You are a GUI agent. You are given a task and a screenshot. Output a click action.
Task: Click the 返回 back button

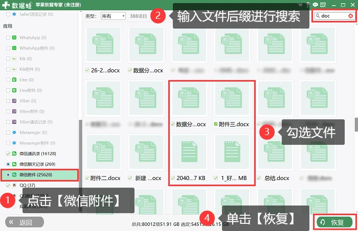tap(25, 222)
